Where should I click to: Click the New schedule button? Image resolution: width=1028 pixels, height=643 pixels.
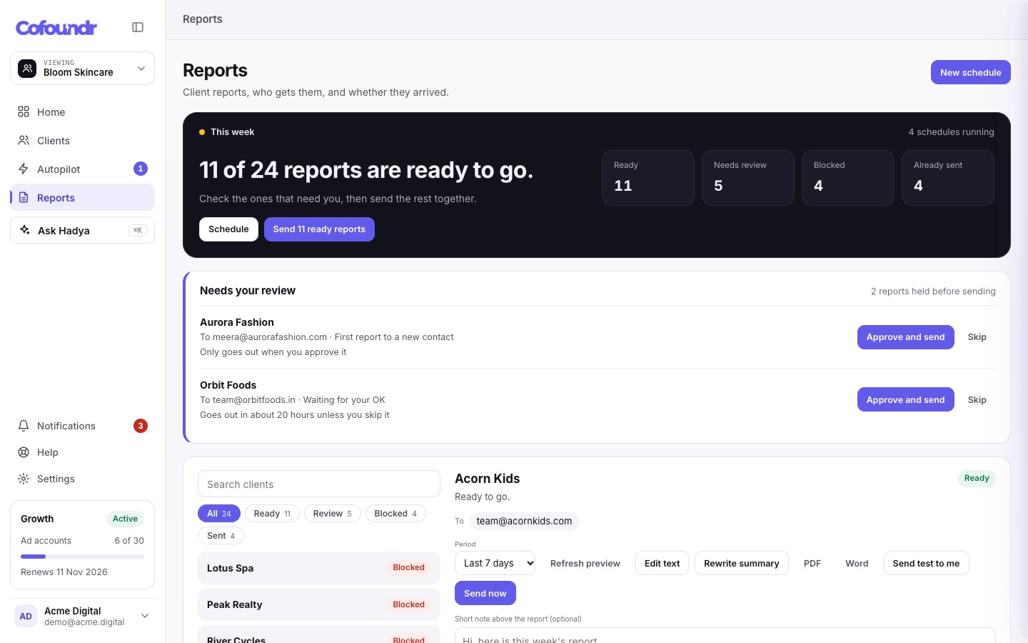[x=970, y=72]
